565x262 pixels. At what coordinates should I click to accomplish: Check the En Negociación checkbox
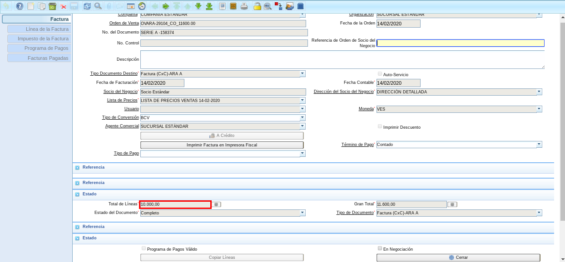click(x=380, y=248)
